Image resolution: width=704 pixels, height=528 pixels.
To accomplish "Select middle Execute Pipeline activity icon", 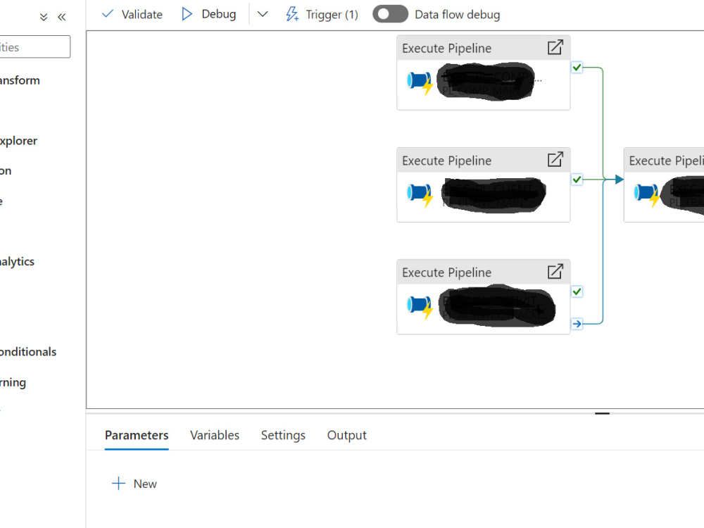I will pos(420,194).
